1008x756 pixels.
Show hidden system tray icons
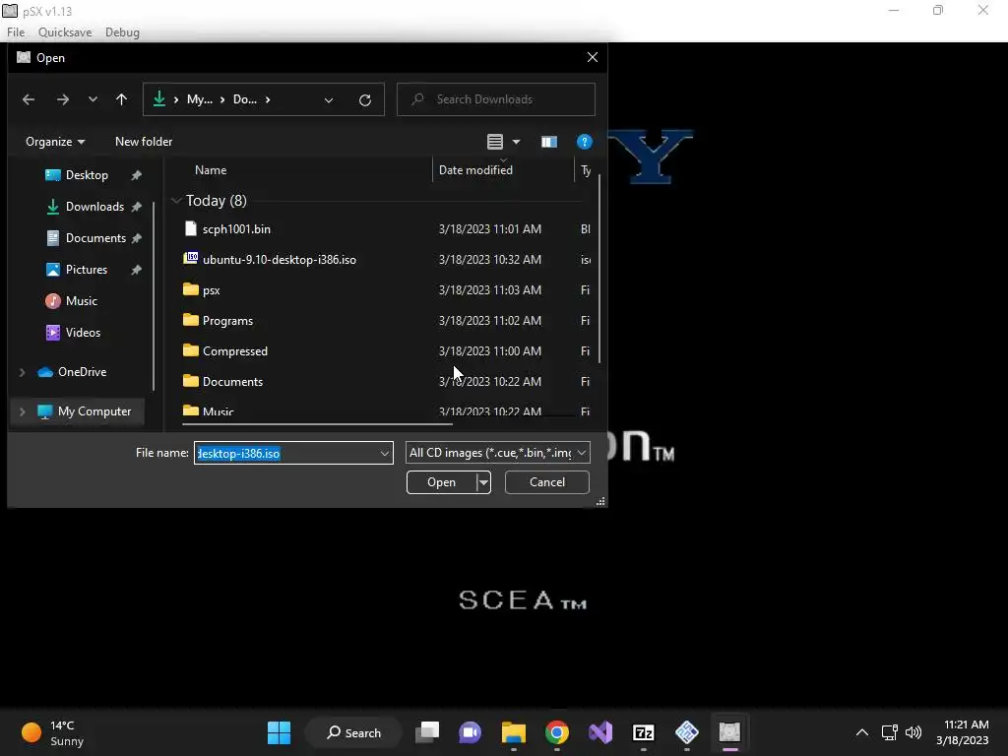tap(862, 732)
